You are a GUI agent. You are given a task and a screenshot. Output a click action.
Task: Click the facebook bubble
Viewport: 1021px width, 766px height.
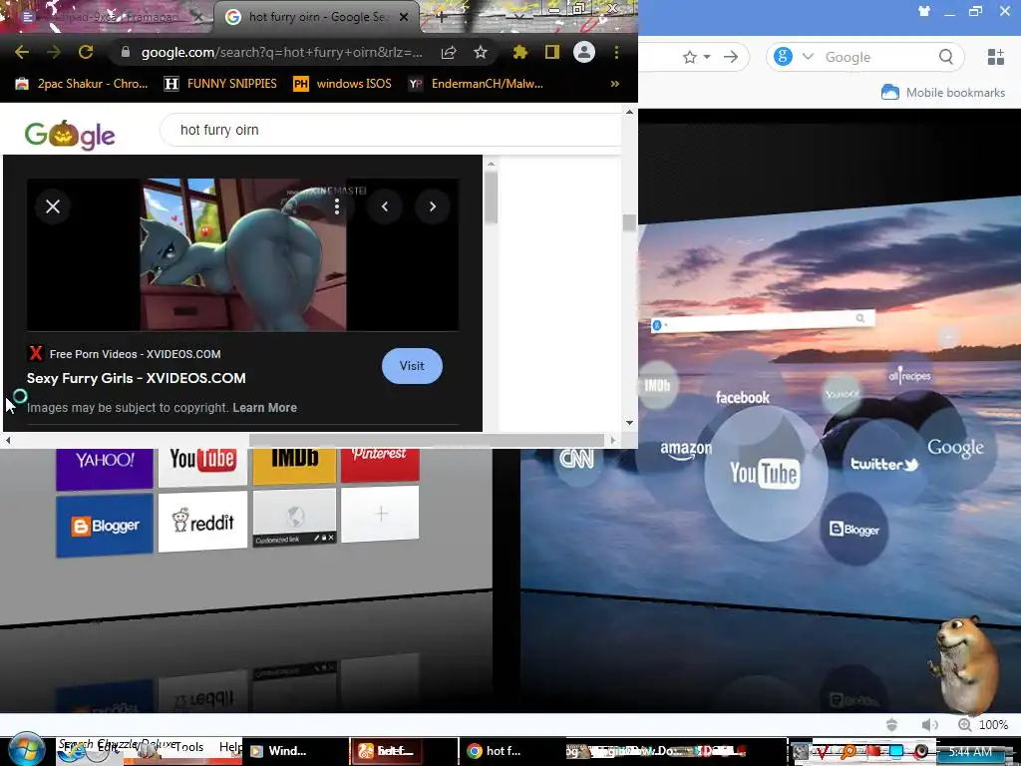coord(742,397)
